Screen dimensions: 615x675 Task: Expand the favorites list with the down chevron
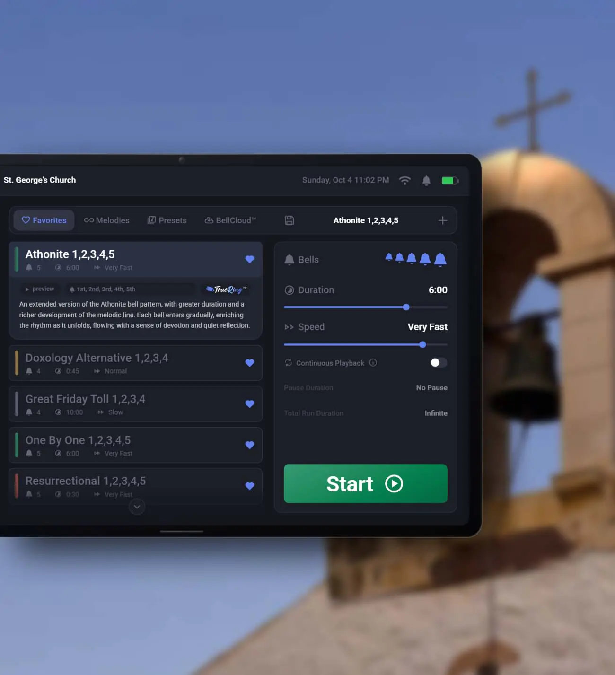(137, 507)
